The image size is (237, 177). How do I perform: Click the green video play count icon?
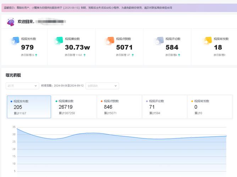pyautogui.click(x=59, y=41)
